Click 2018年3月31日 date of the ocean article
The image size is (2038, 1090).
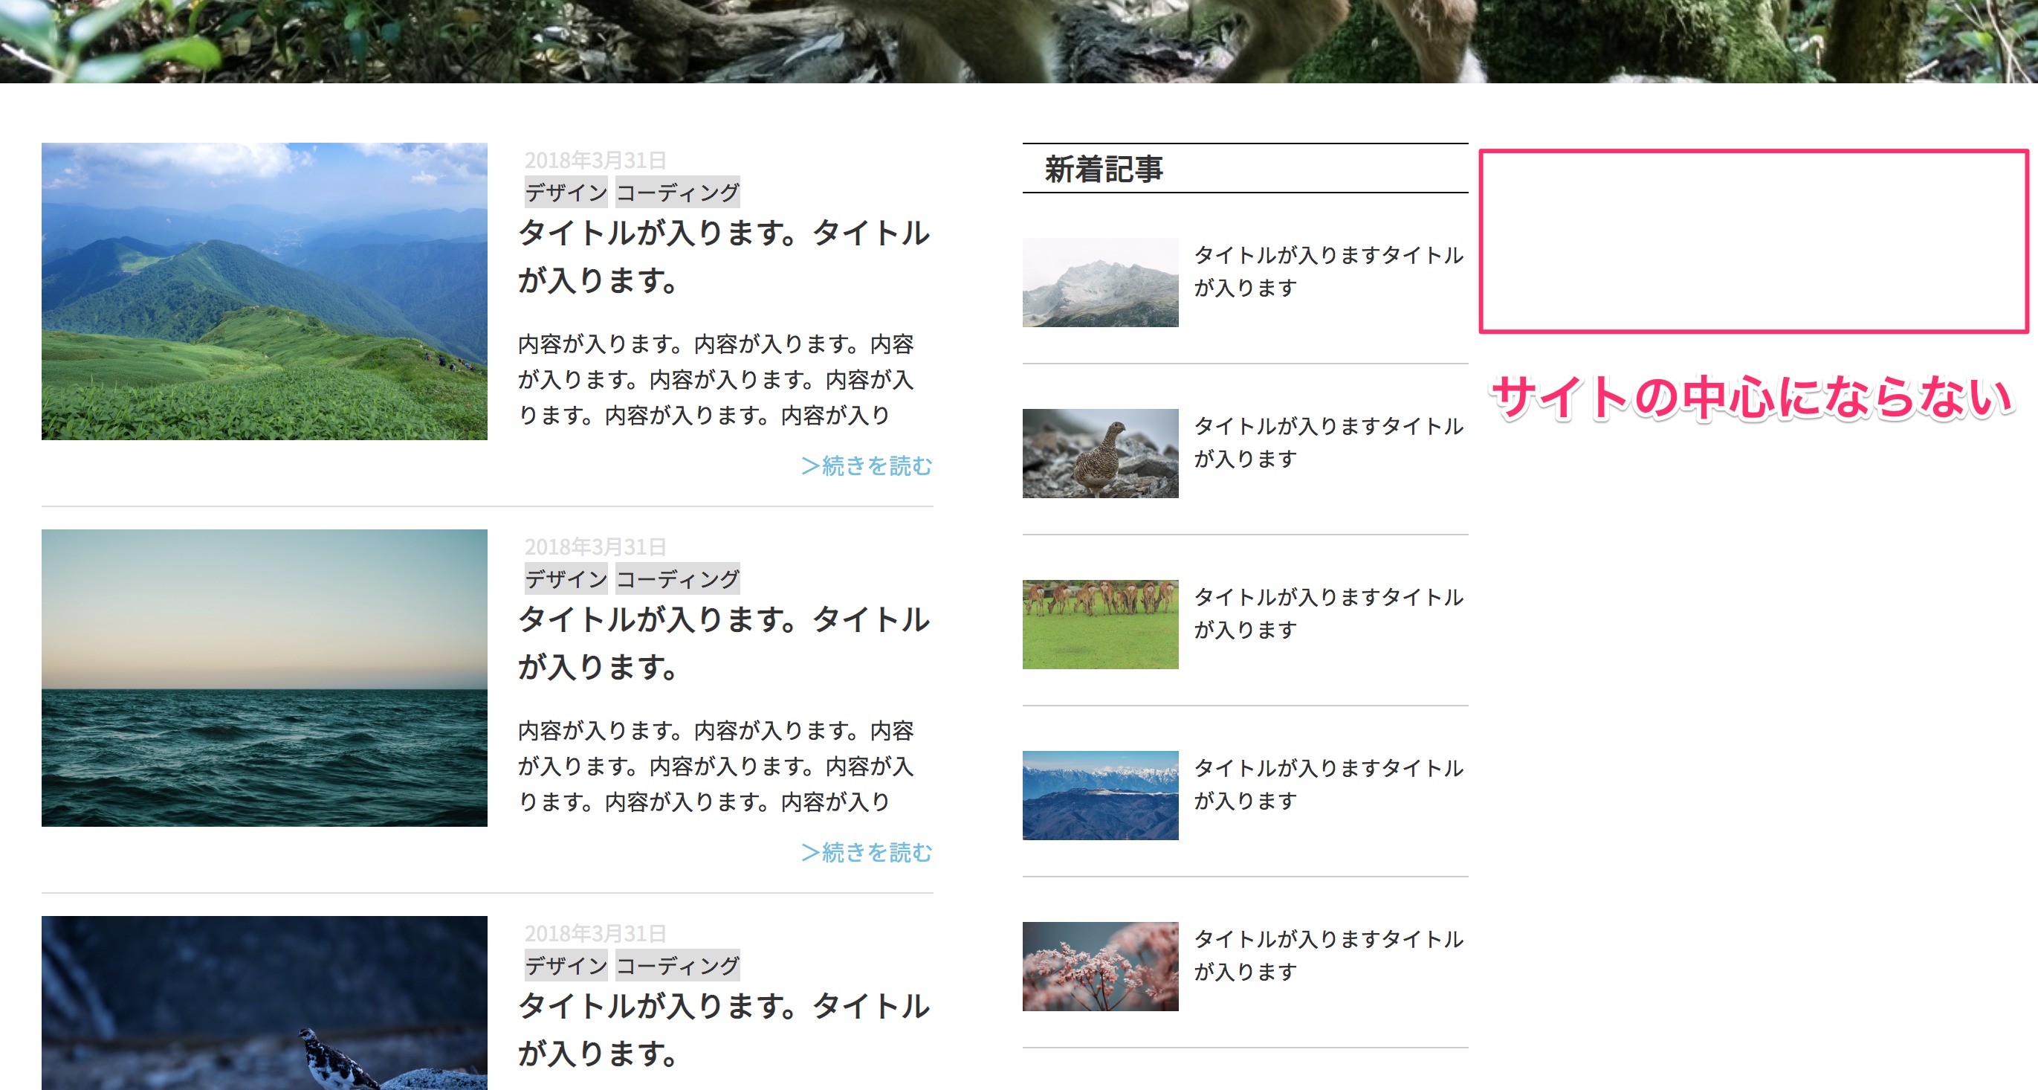pos(595,546)
